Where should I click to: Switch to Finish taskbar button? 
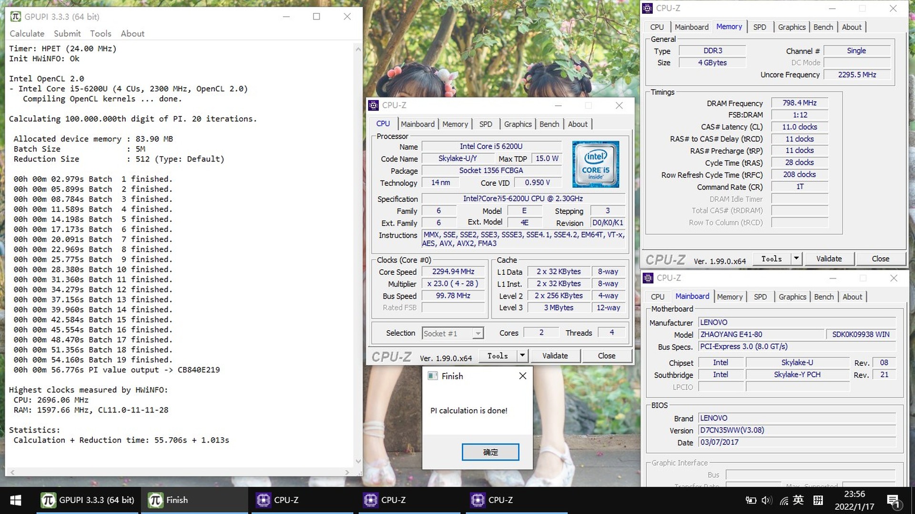pos(194,500)
